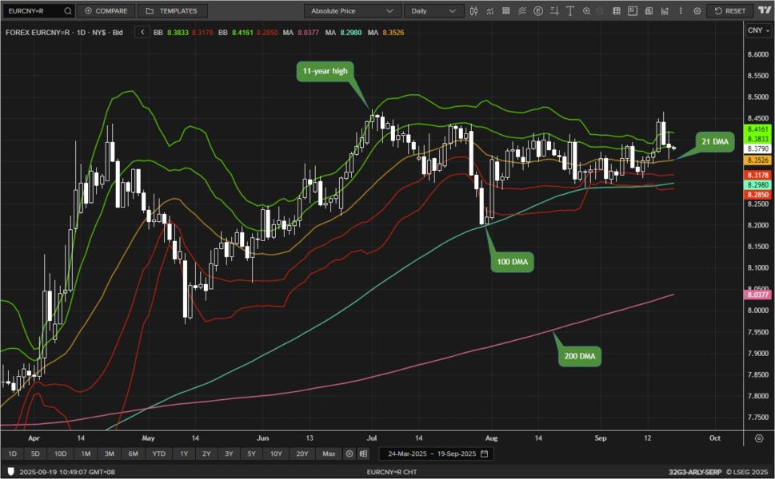
Task: Click the RESET button
Action: pyautogui.click(x=730, y=11)
